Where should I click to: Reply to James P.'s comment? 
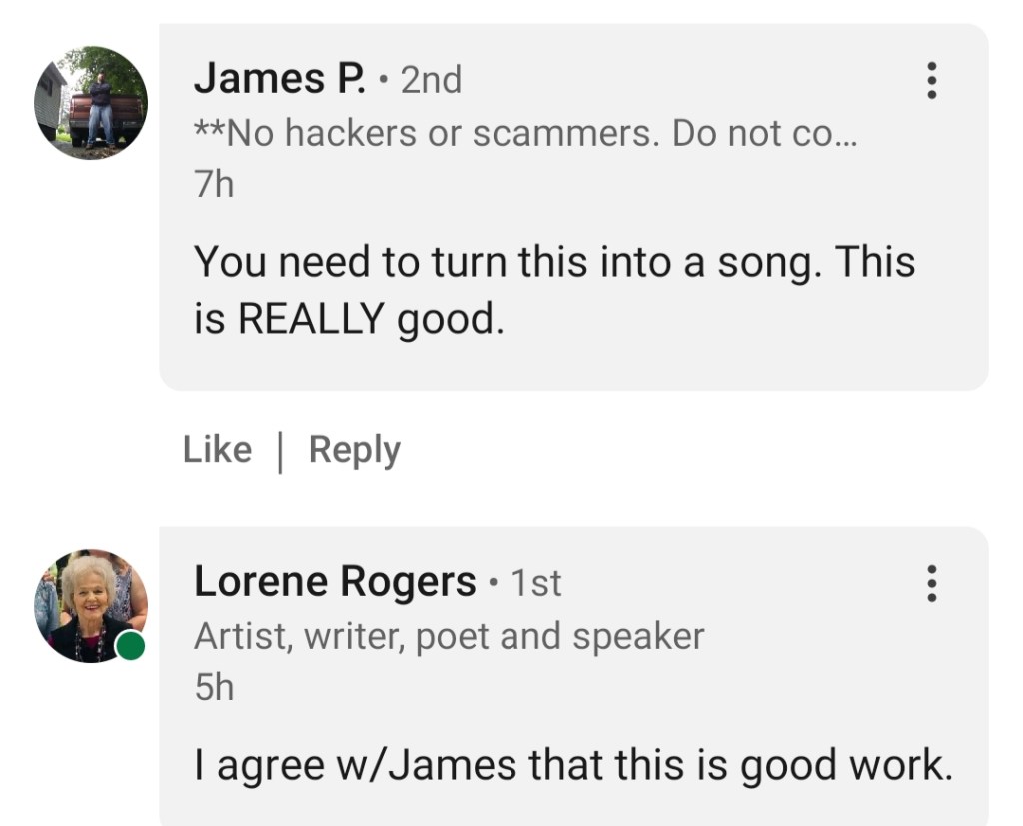(354, 450)
